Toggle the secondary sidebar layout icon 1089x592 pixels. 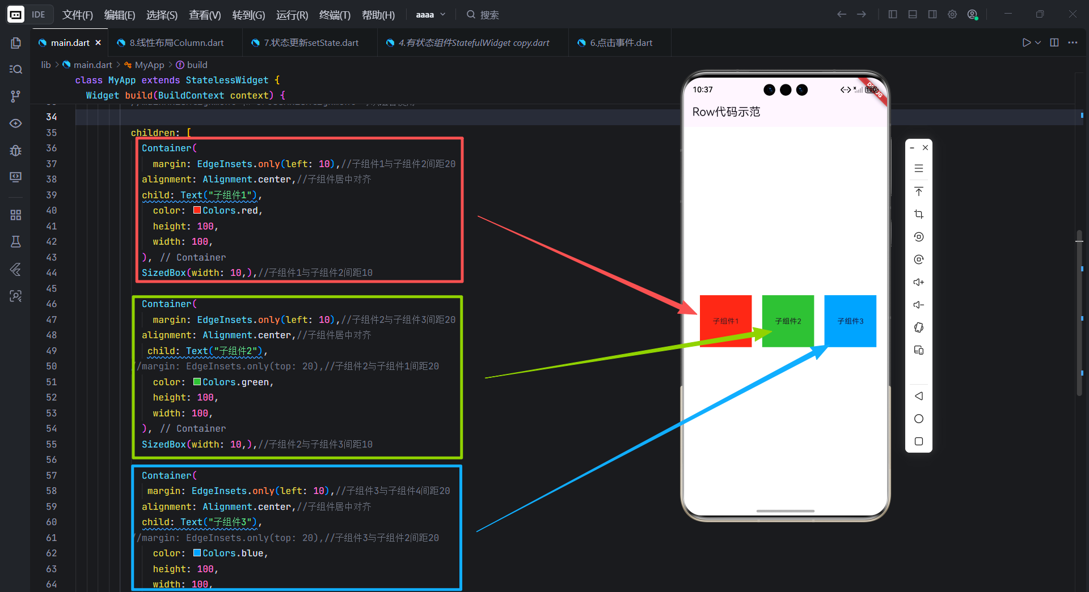point(932,14)
